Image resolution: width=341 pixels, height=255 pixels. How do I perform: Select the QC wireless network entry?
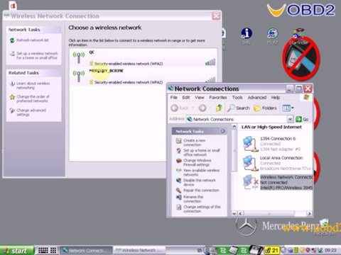point(144,57)
